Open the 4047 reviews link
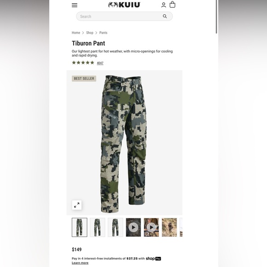This screenshot has height=267, width=267. pos(100,63)
